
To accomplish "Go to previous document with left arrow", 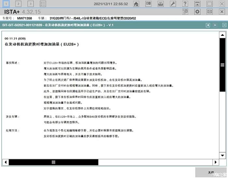I will coord(208,25).
